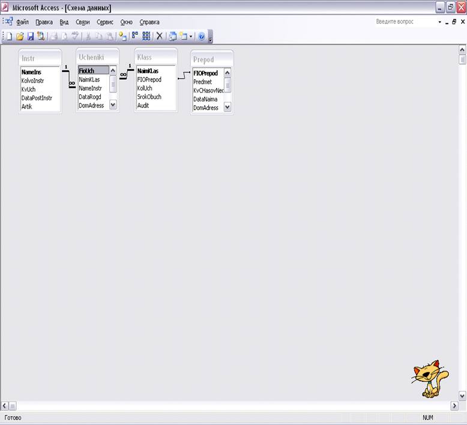Select FIOPrepod field in Klass table

(149, 79)
